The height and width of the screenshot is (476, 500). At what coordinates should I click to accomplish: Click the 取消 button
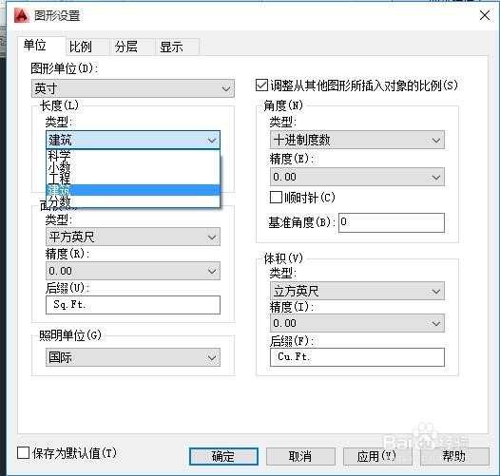[x=300, y=456]
